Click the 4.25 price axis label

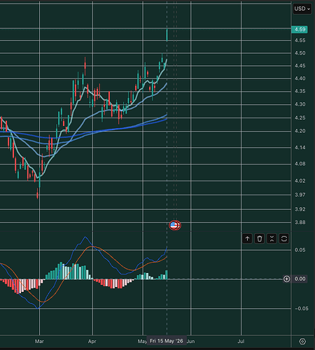pos(300,118)
